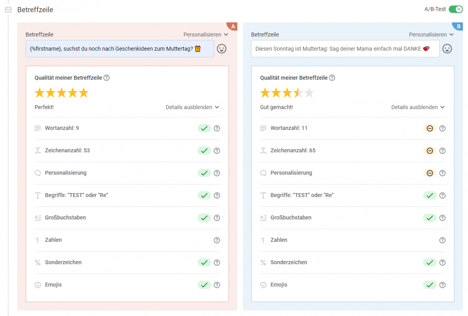Open emoji picker for subject line B
468x316 pixels.
point(447,49)
